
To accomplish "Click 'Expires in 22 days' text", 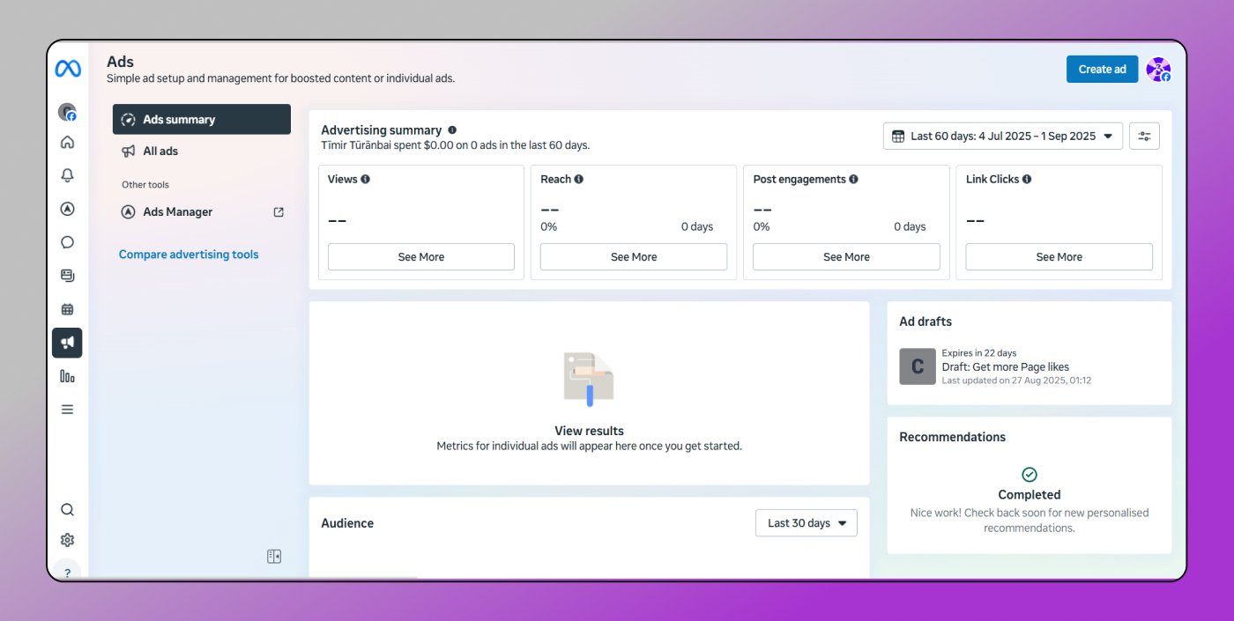I will 978,353.
